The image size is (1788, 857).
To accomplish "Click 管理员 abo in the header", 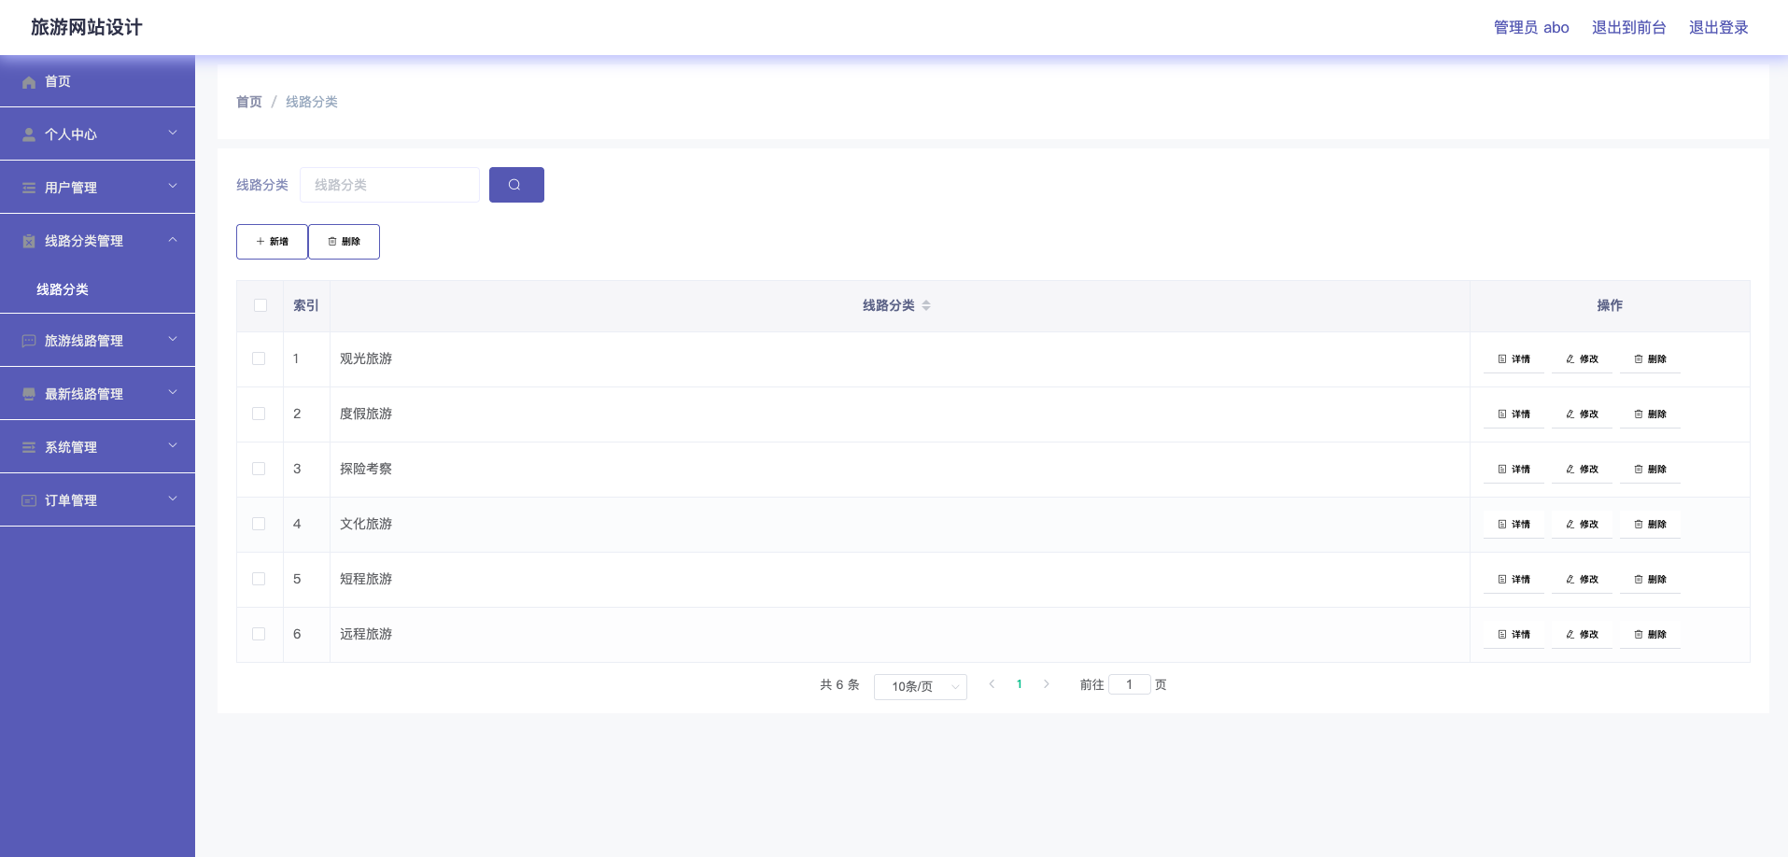I will point(1531,28).
